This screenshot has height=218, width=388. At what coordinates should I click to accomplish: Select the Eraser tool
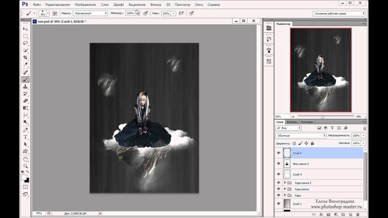[25, 101]
